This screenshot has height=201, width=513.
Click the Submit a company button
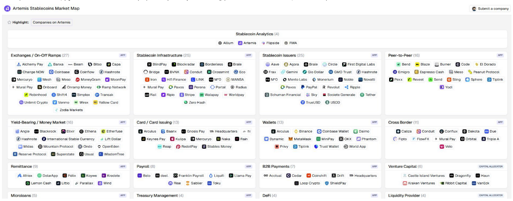(x=490, y=9)
